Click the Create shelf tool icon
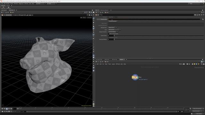The height and width of the screenshot is (115, 205). click(4, 8)
